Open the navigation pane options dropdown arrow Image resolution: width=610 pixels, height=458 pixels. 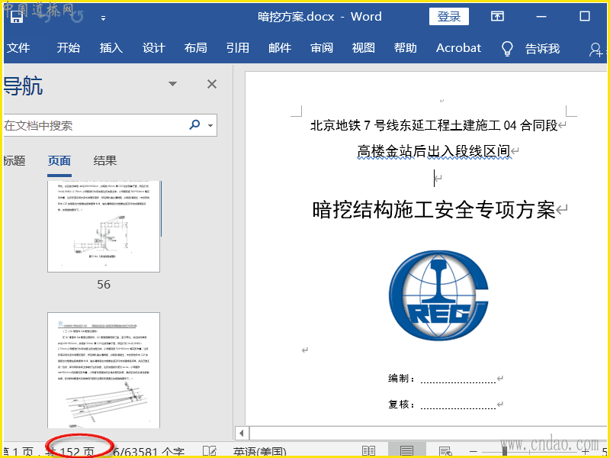click(x=173, y=84)
